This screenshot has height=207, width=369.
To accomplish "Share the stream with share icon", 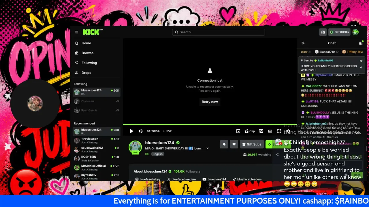I will [277, 155].
